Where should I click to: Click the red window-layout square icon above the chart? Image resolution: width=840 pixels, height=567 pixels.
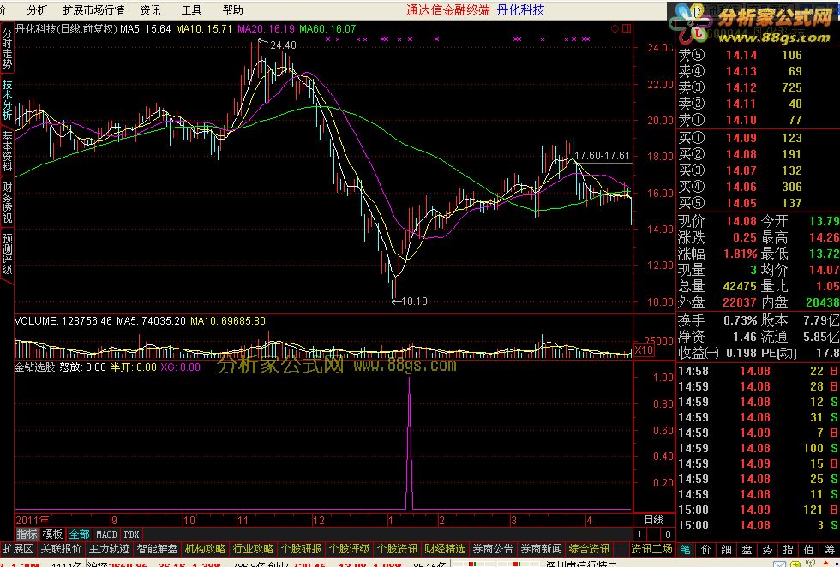coord(627,29)
